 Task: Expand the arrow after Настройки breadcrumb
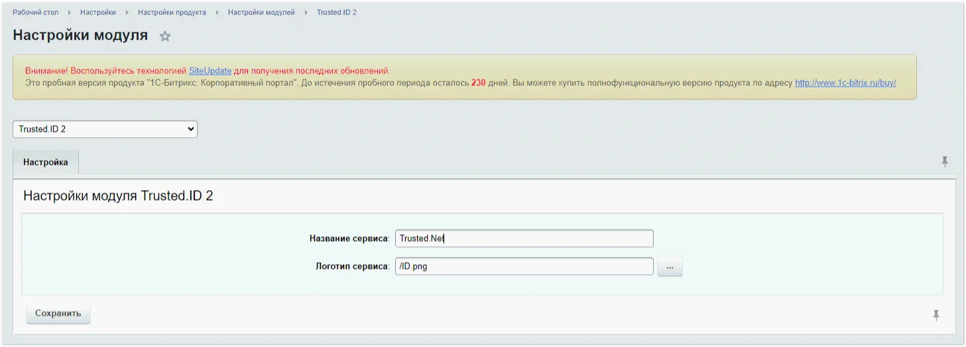pos(127,13)
